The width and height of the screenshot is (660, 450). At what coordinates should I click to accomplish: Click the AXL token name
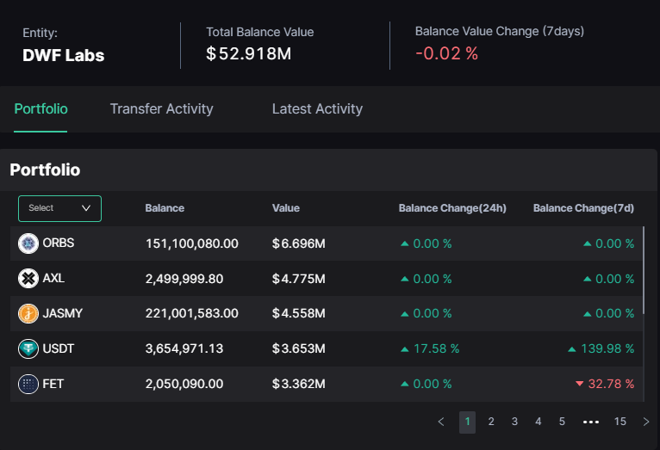tap(53, 278)
